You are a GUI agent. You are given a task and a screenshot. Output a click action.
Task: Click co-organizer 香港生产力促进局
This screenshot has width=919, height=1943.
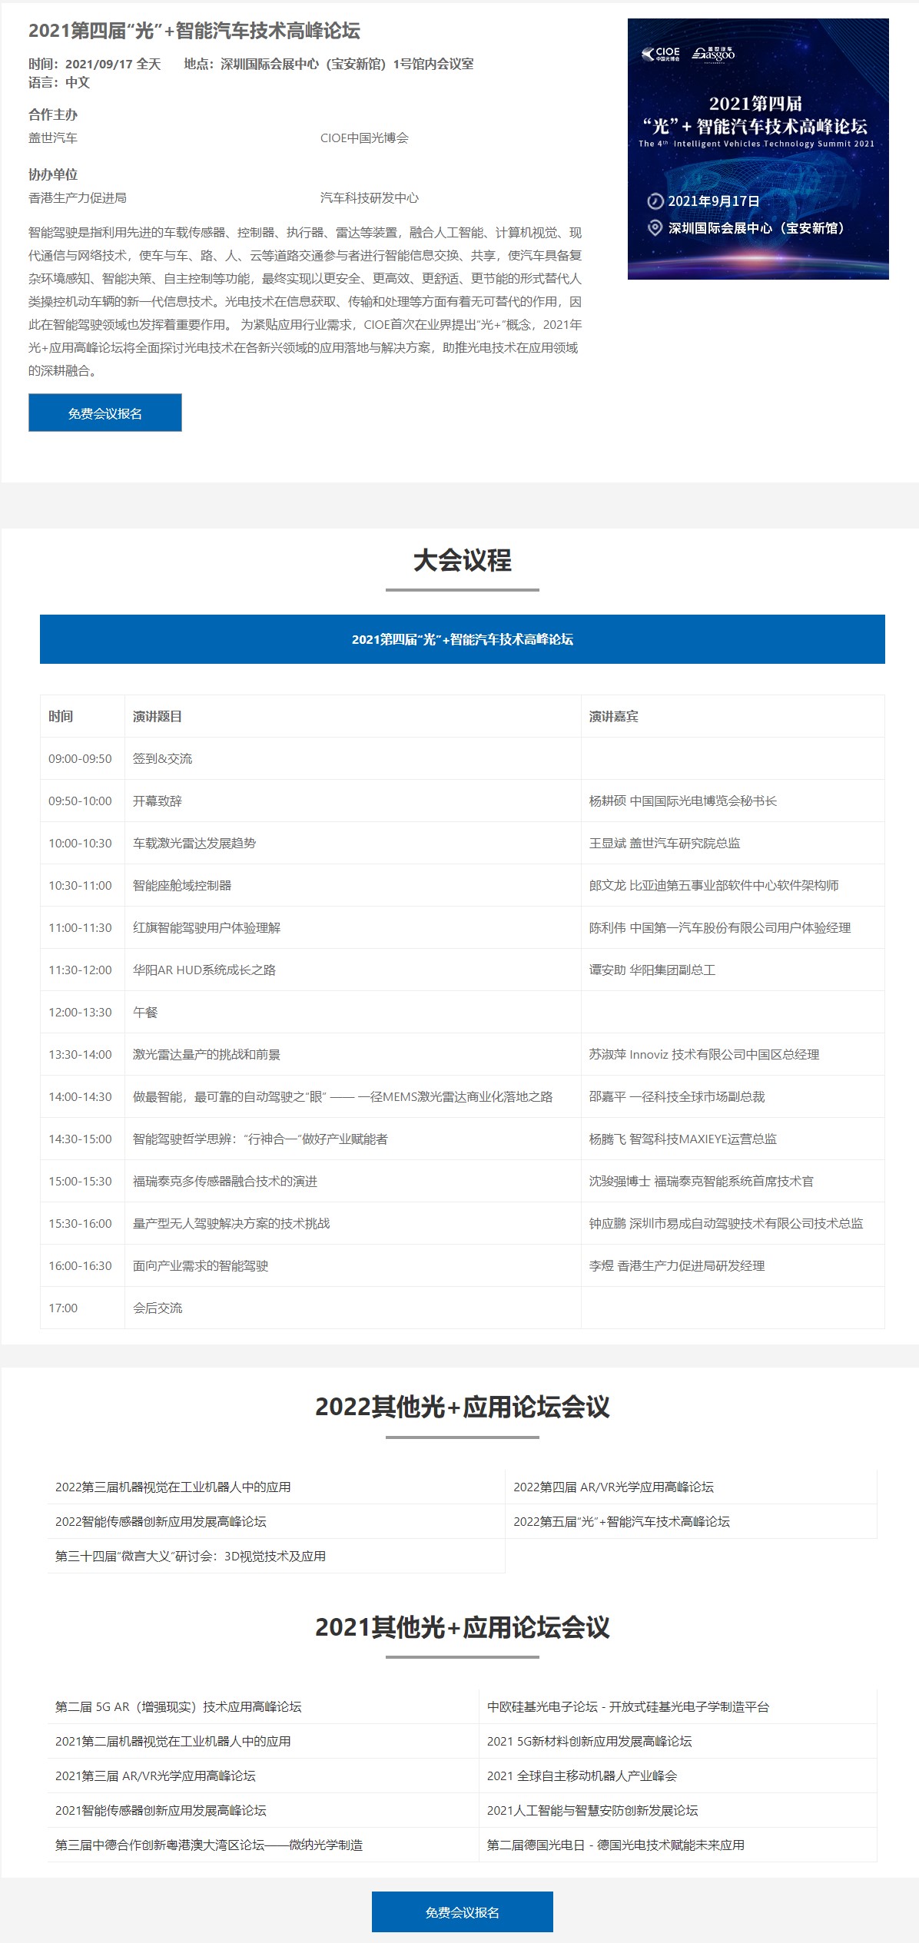(78, 197)
